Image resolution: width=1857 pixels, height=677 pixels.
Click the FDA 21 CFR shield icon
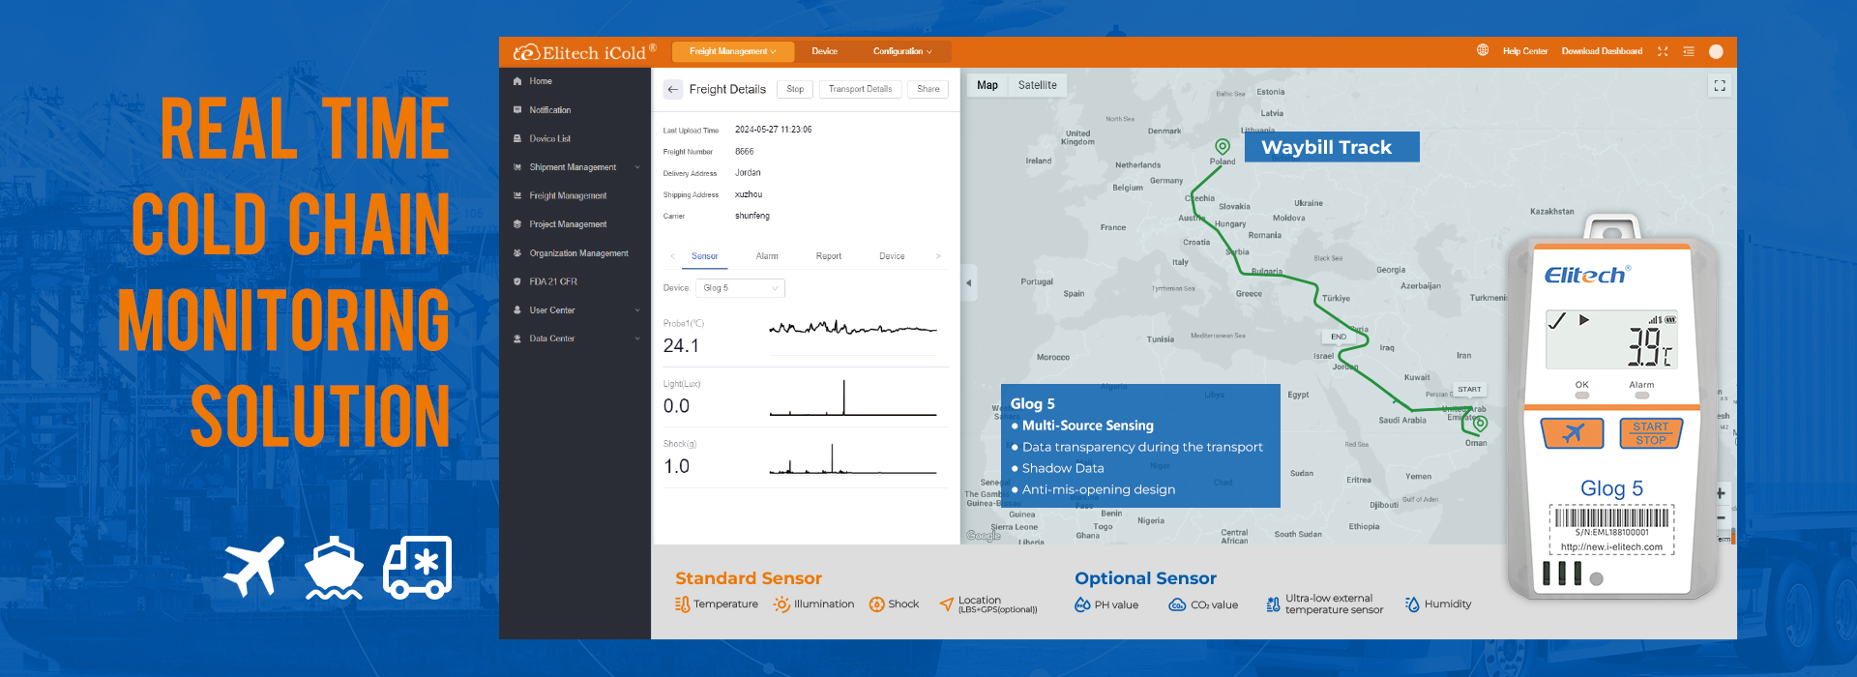[517, 281]
